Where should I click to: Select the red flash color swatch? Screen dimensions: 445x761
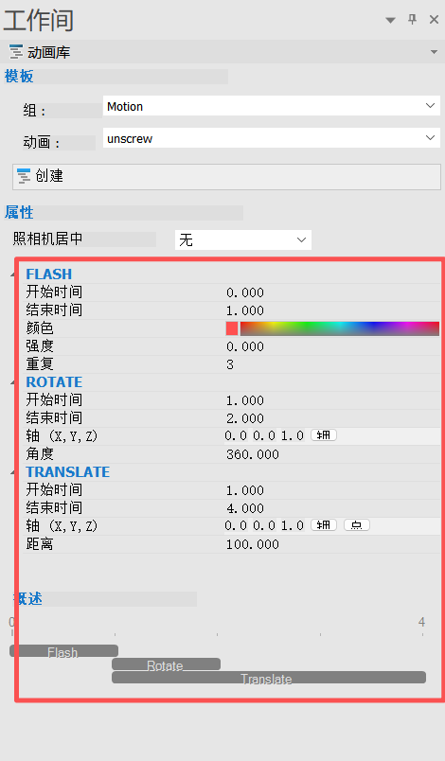pos(232,328)
